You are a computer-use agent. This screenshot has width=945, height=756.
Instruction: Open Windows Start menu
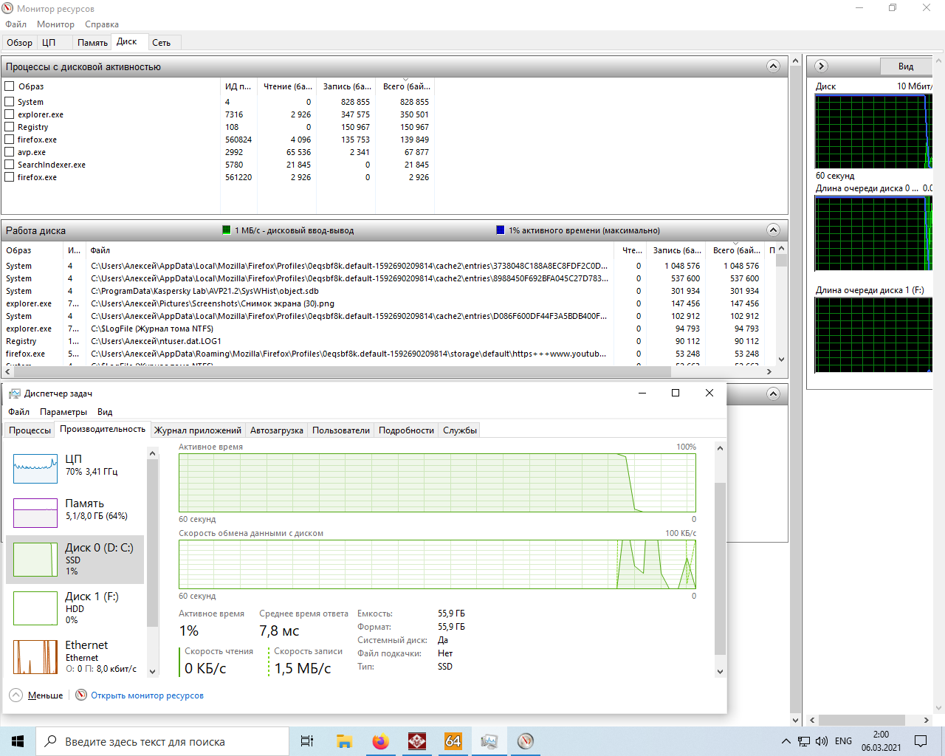[18, 741]
